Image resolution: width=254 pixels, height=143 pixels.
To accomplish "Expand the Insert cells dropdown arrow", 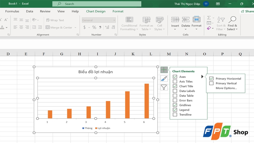I will coord(175,29).
